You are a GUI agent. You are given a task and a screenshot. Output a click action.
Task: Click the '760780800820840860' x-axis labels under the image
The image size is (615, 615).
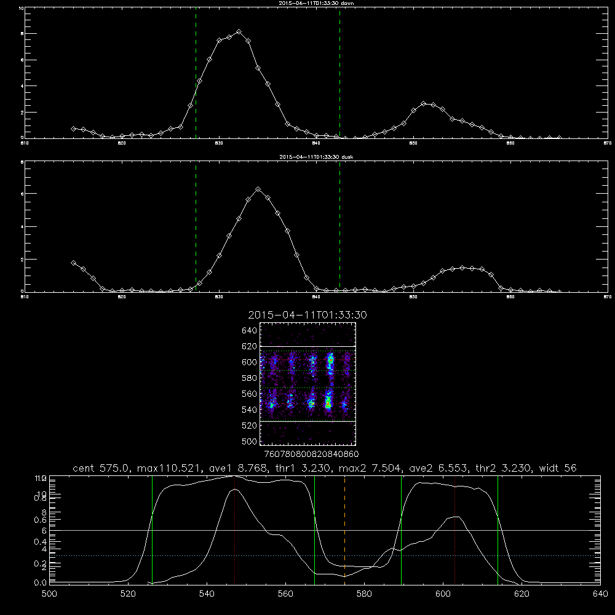(311, 454)
